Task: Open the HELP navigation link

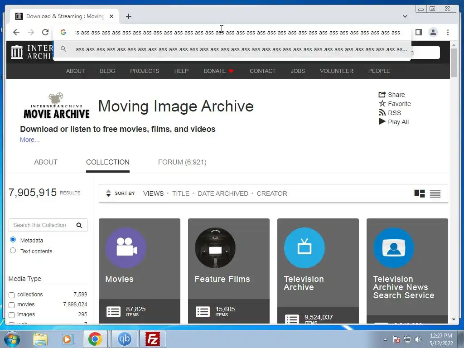Action: point(181,71)
